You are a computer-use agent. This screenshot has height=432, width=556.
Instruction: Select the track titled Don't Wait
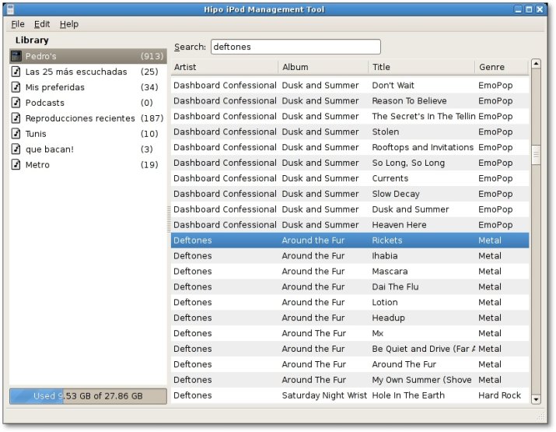click(350, 85)
